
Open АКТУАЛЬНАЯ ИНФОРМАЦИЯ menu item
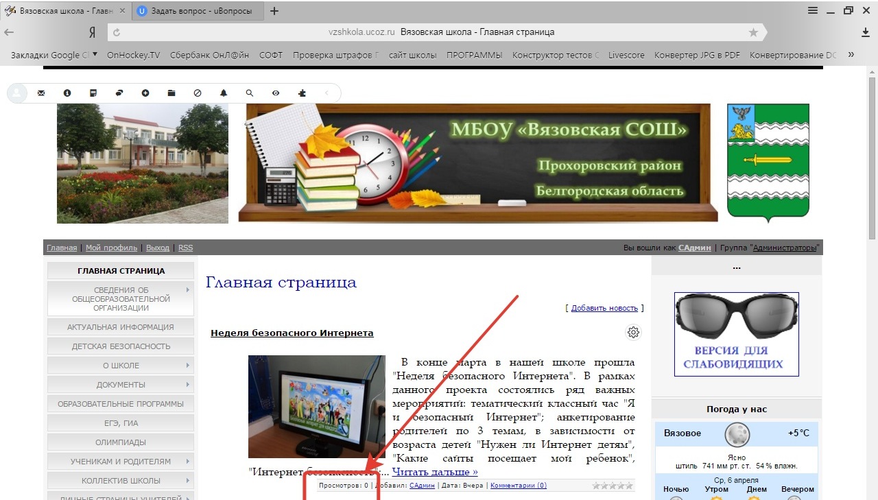[121, 327]
